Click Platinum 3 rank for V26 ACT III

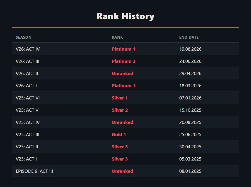click(123, 61)
